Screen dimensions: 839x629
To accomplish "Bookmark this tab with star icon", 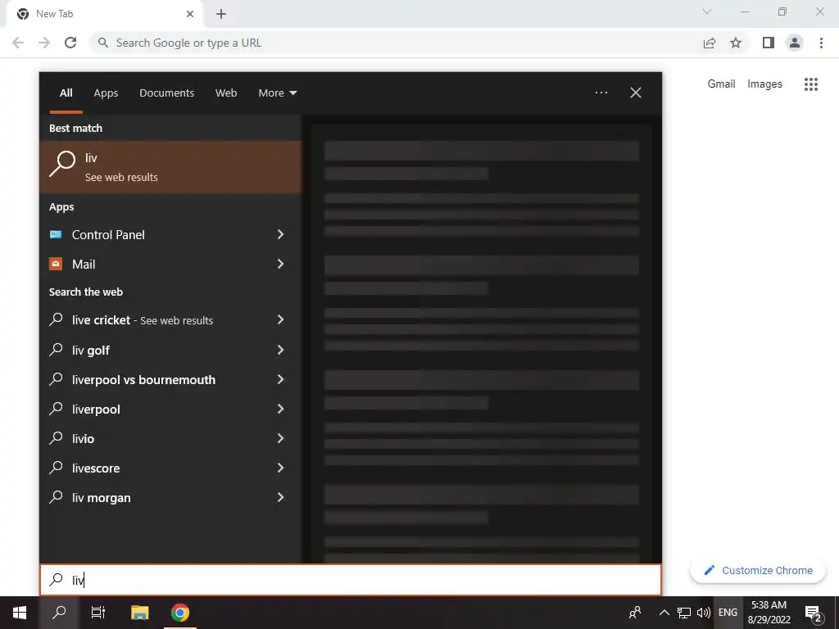I will click(736, 43).
